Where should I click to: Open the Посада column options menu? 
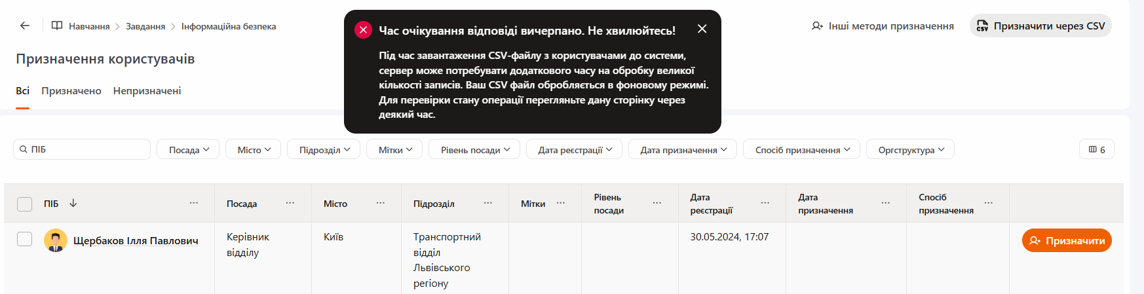(290, 203)
